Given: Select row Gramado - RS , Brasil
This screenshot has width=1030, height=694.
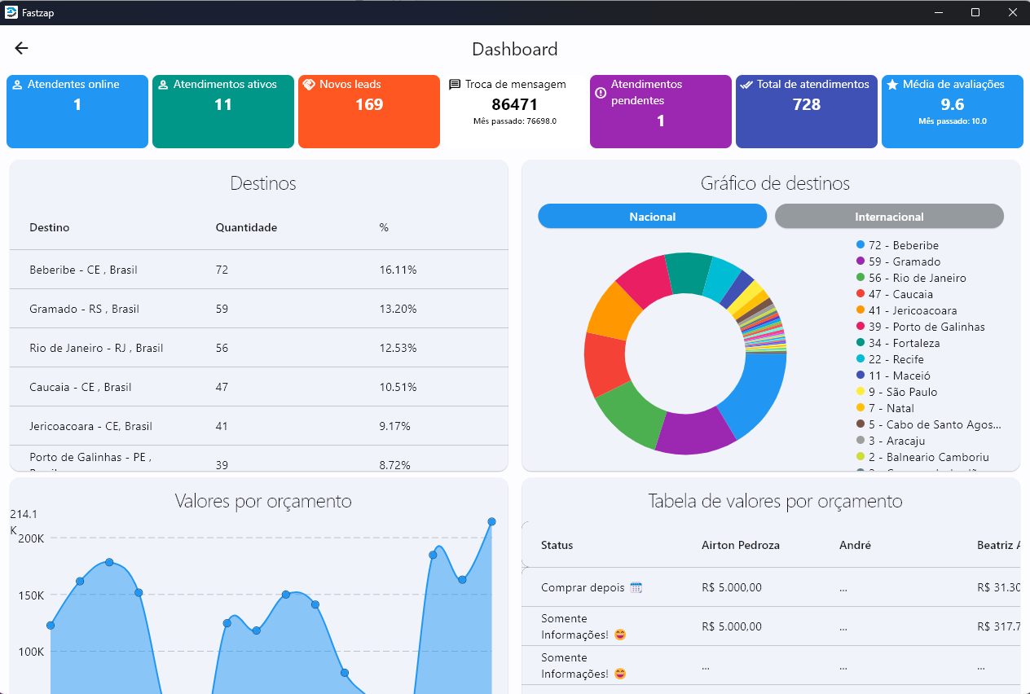Looking at the screenshot, I should pyautogui.click(x=259, y=309).
